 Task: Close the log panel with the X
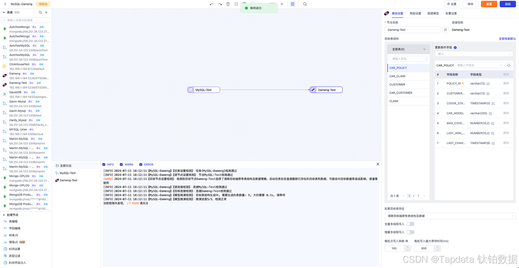click(x=377, y=164)
